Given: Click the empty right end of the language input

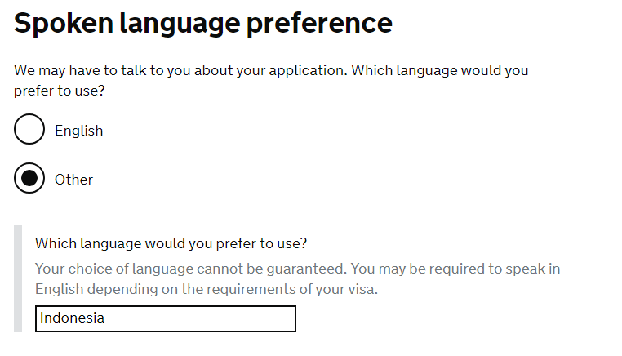Looking at the screenshot, I should click(x=245, y=318).
